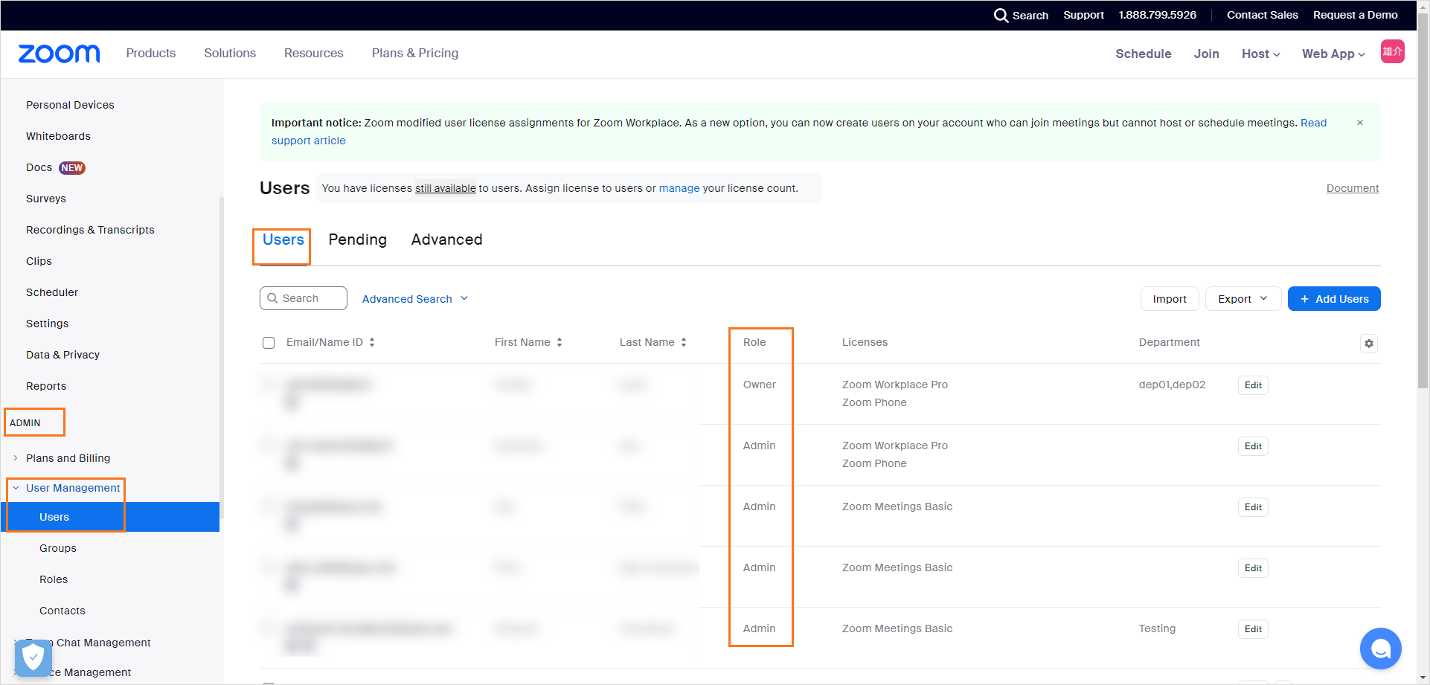Click Schedule in top navigation

(1144, 54)
